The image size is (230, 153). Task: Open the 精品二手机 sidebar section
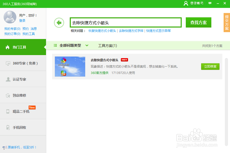[x=23, y=111]
